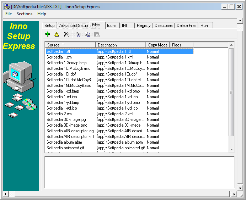
Task: Click destination {app}\Softpedia 2.xml cell
Action: 115,114
